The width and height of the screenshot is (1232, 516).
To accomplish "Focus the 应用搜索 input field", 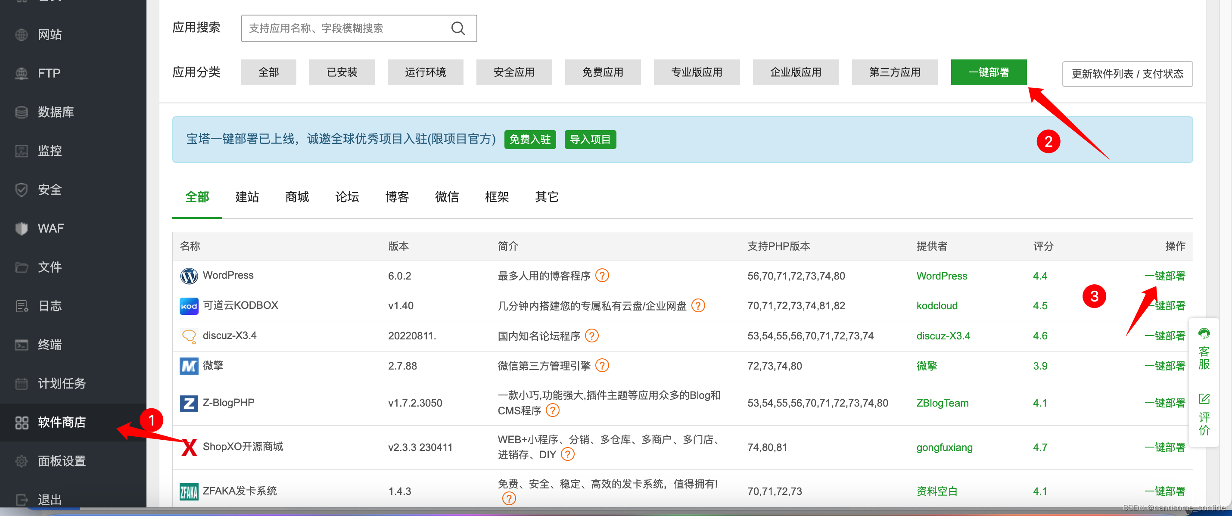I will (344, 28).
